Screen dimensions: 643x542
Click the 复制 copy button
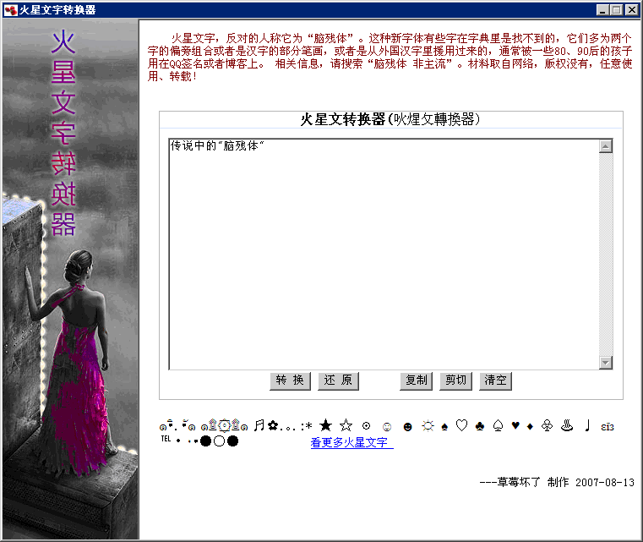[x=417, y=380]
